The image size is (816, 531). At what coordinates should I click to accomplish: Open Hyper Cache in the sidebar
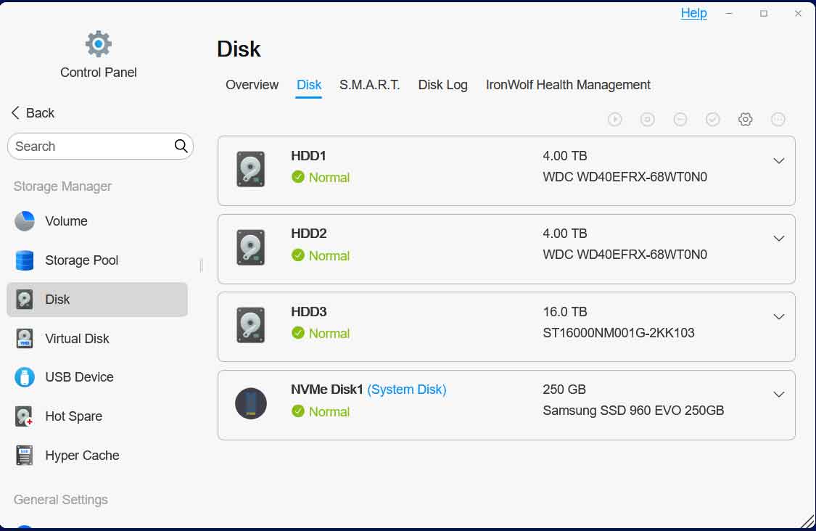coord(96,455)
